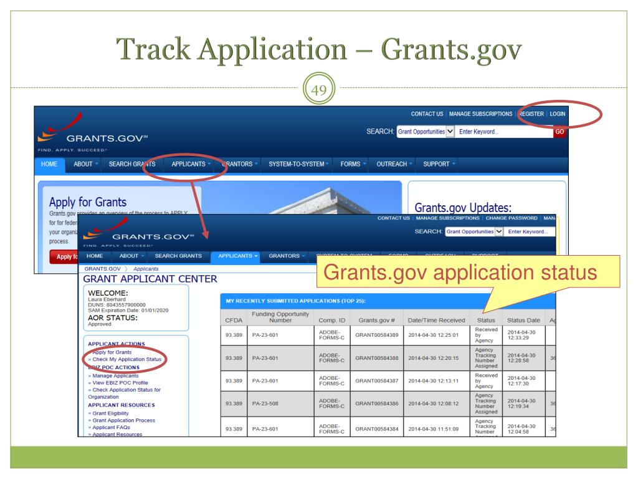Select tracking number GRANT00584388
Image resolution: width=638 pixels, height=479 pixels.
376,358
